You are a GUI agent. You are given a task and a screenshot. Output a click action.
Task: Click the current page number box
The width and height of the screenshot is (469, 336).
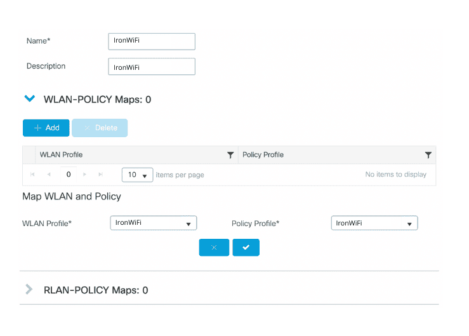[x=69, y=175]
